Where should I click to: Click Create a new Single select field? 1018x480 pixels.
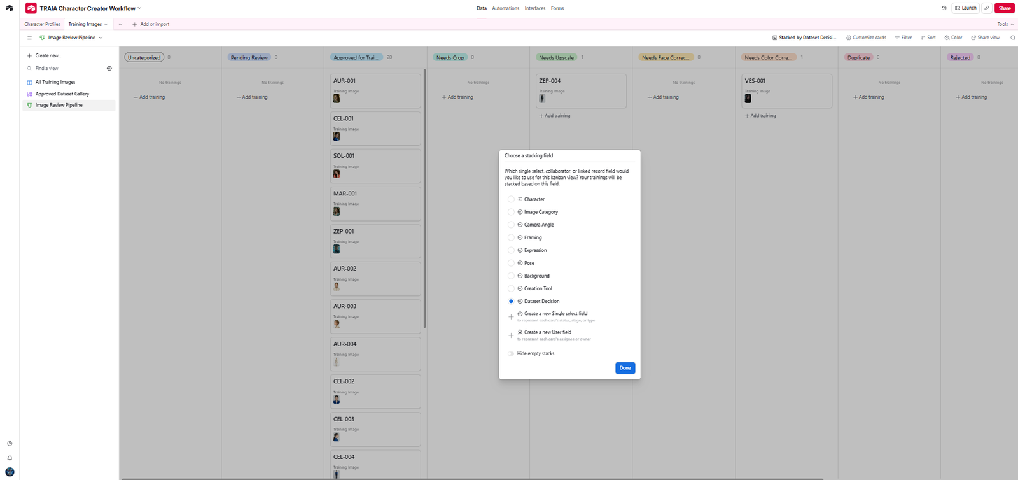(555, 314)
